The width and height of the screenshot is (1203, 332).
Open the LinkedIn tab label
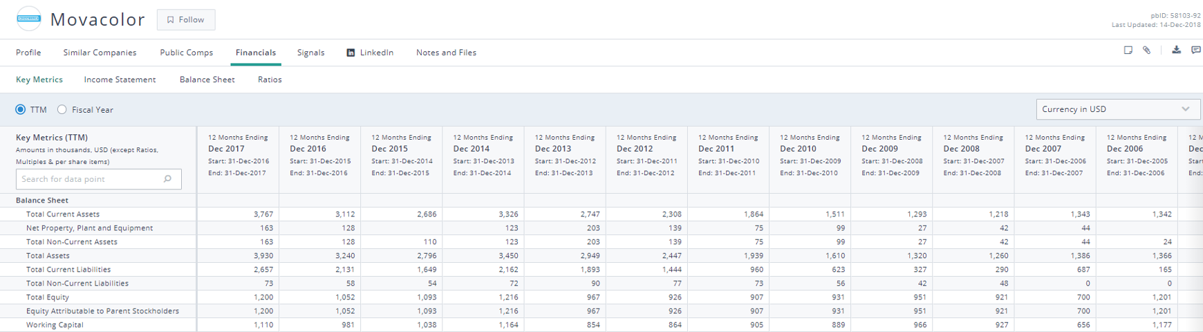(377, 53)
